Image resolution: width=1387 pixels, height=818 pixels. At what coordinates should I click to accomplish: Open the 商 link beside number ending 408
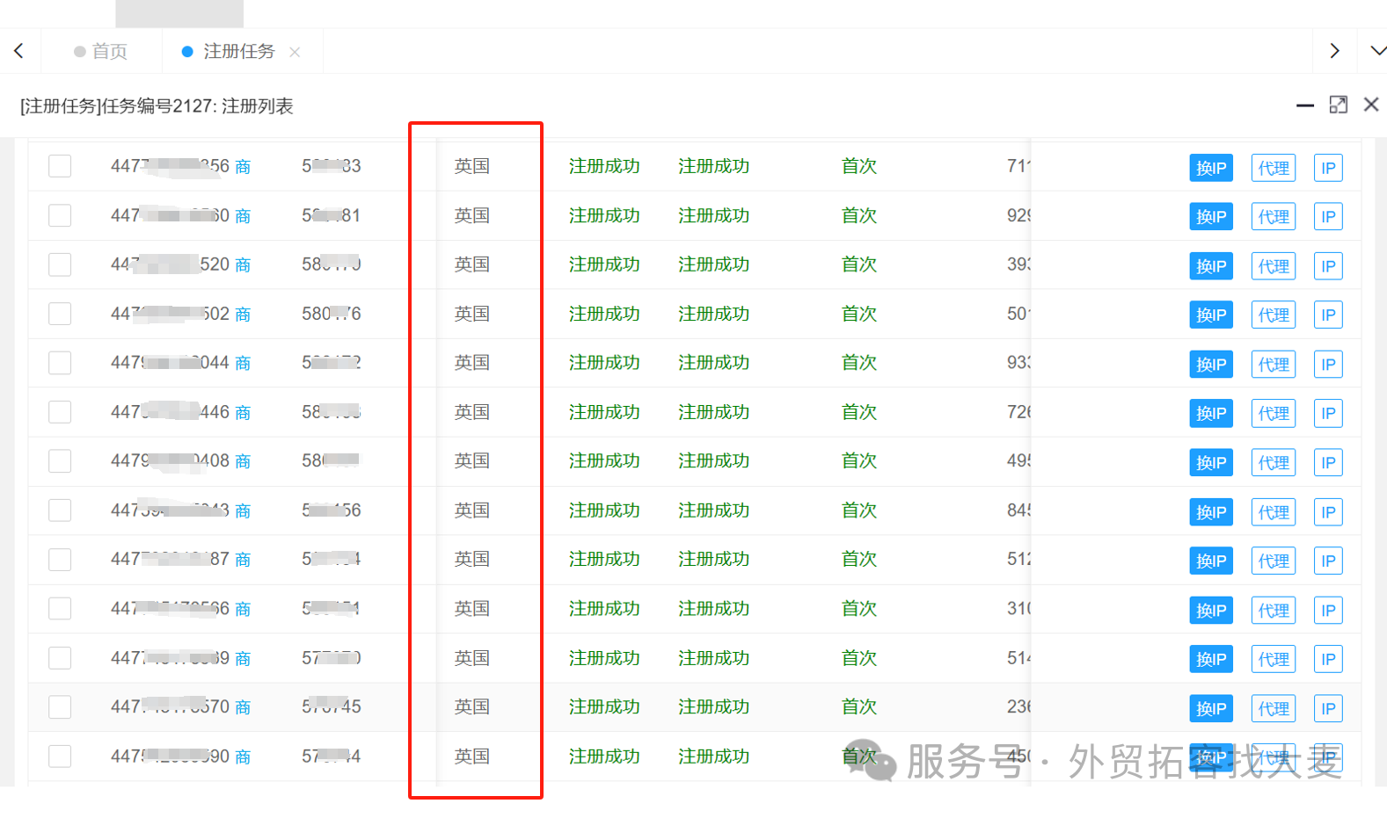click(243, 461)
